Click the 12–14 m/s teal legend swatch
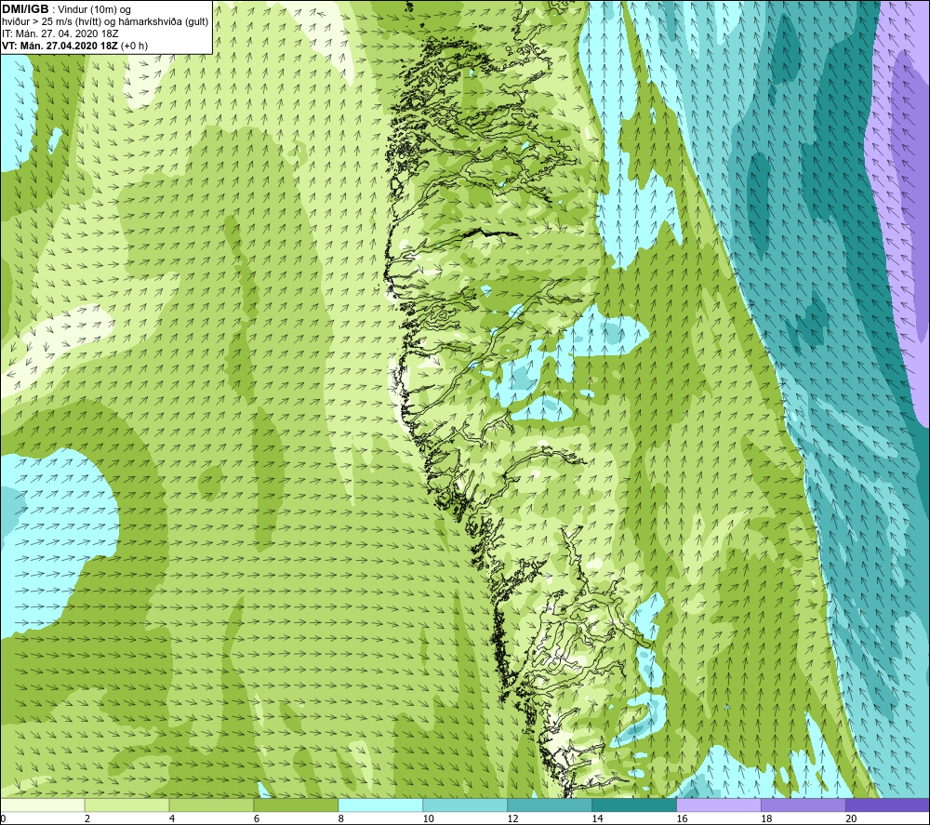The height and width of the screenshot is (825, 930). pos(550,805)
